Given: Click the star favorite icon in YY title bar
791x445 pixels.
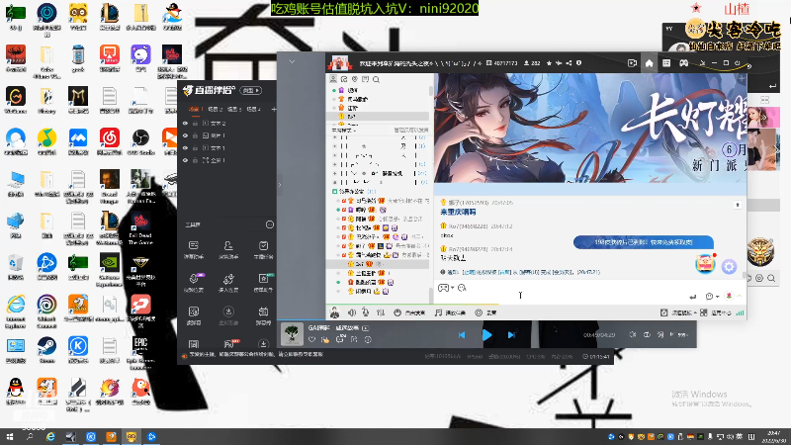Looking at the screenshot, I should [549, 63].
